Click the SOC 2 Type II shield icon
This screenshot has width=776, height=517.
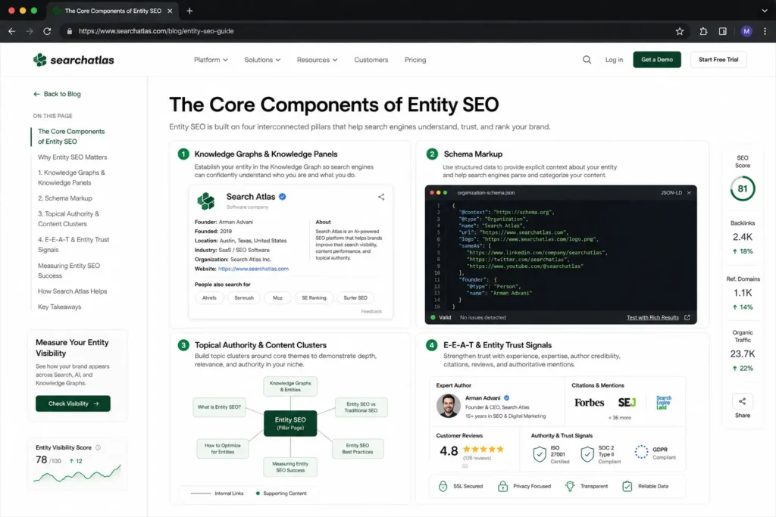(x=587, y=453)
